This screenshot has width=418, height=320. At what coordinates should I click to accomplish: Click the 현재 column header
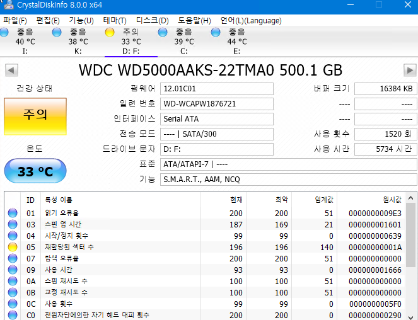(x=223, y=200)
